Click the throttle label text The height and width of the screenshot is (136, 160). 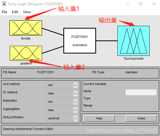[26, 38]
